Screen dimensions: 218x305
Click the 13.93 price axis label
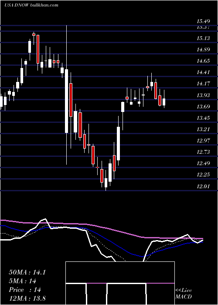point(204,95)
